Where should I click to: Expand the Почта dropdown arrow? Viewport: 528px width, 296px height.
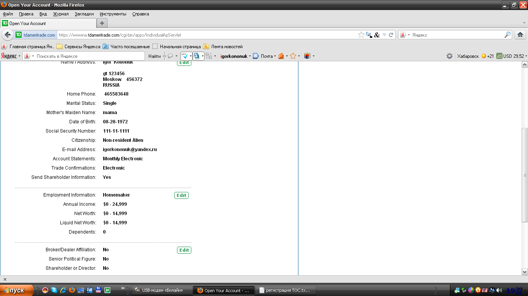click(275, 56)
